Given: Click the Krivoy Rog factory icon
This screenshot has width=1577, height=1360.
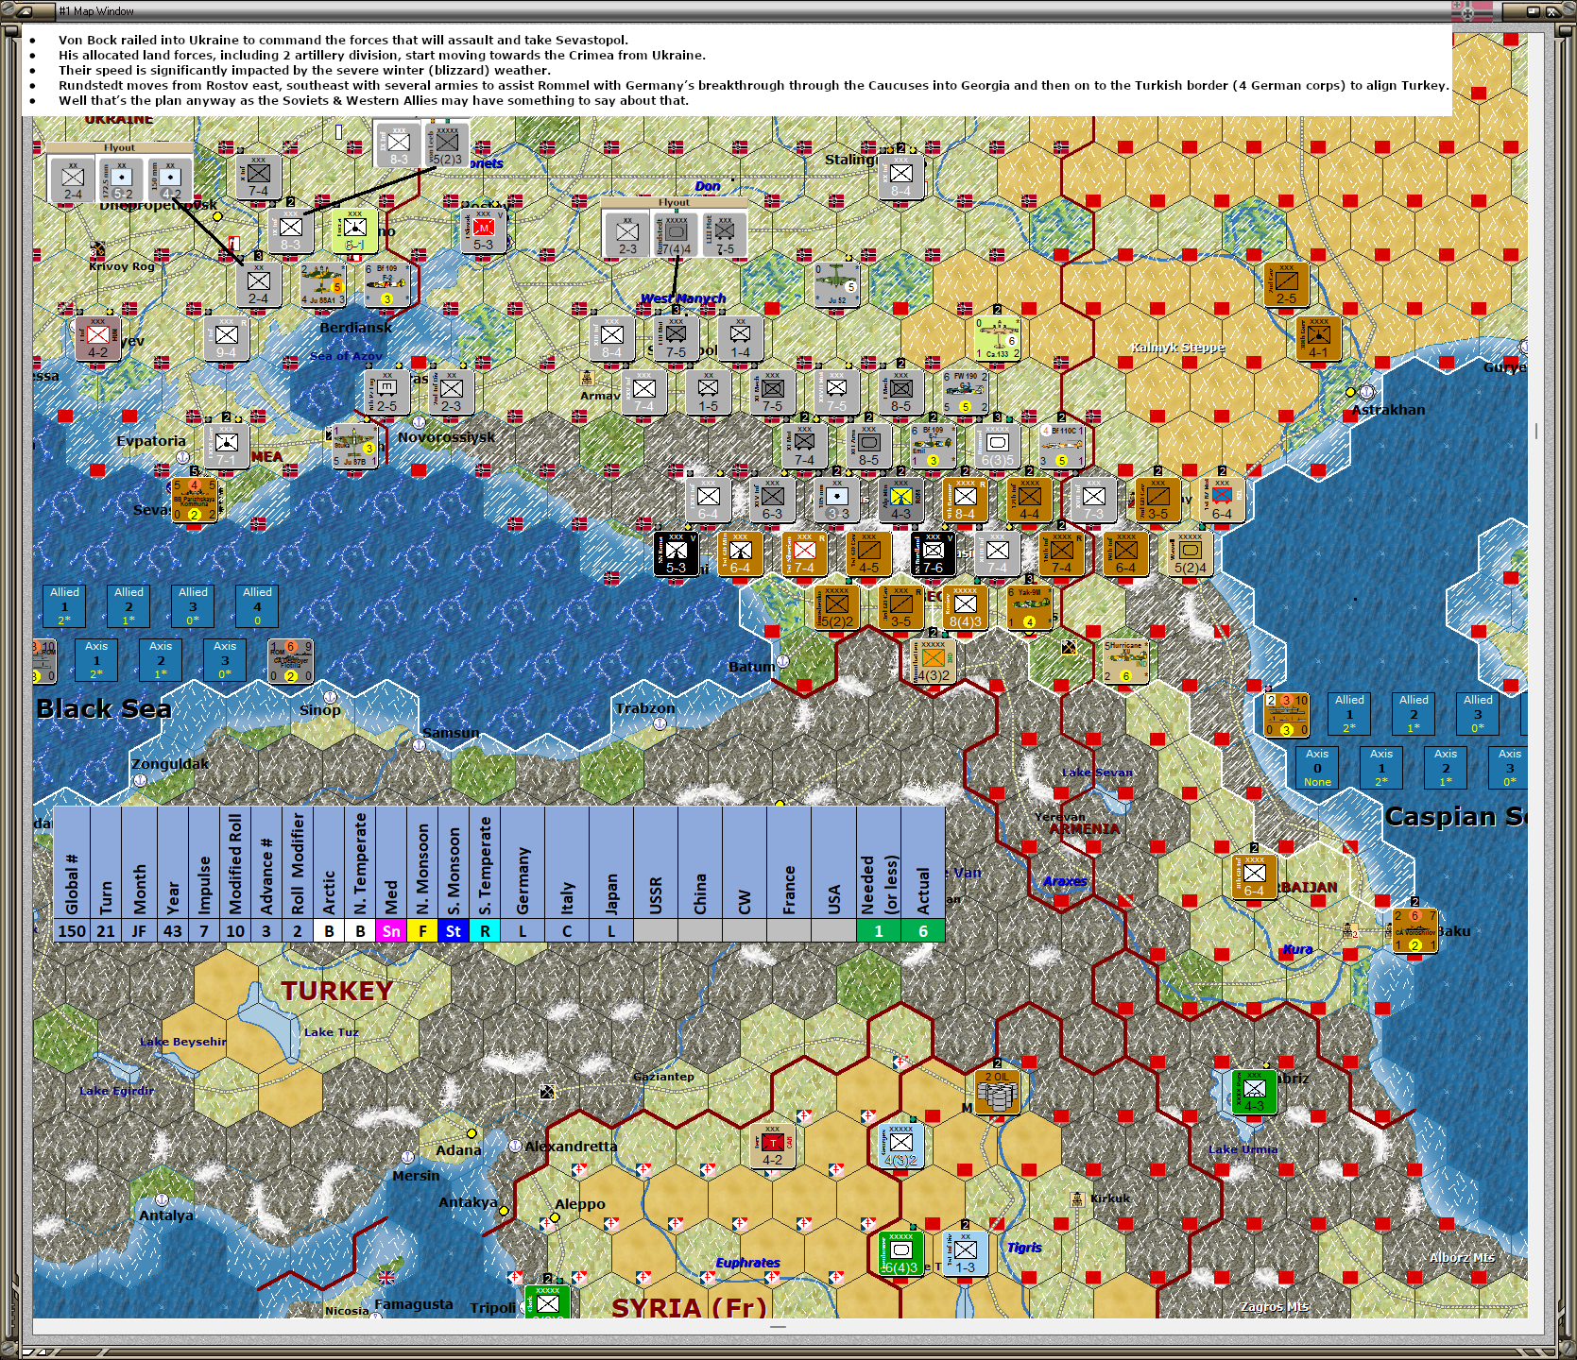Looking at the screenshot, I should click(x=98, y=250).
